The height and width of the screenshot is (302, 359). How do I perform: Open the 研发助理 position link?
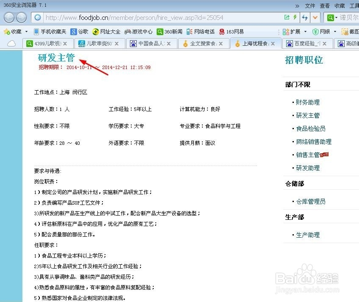(308, 168)
